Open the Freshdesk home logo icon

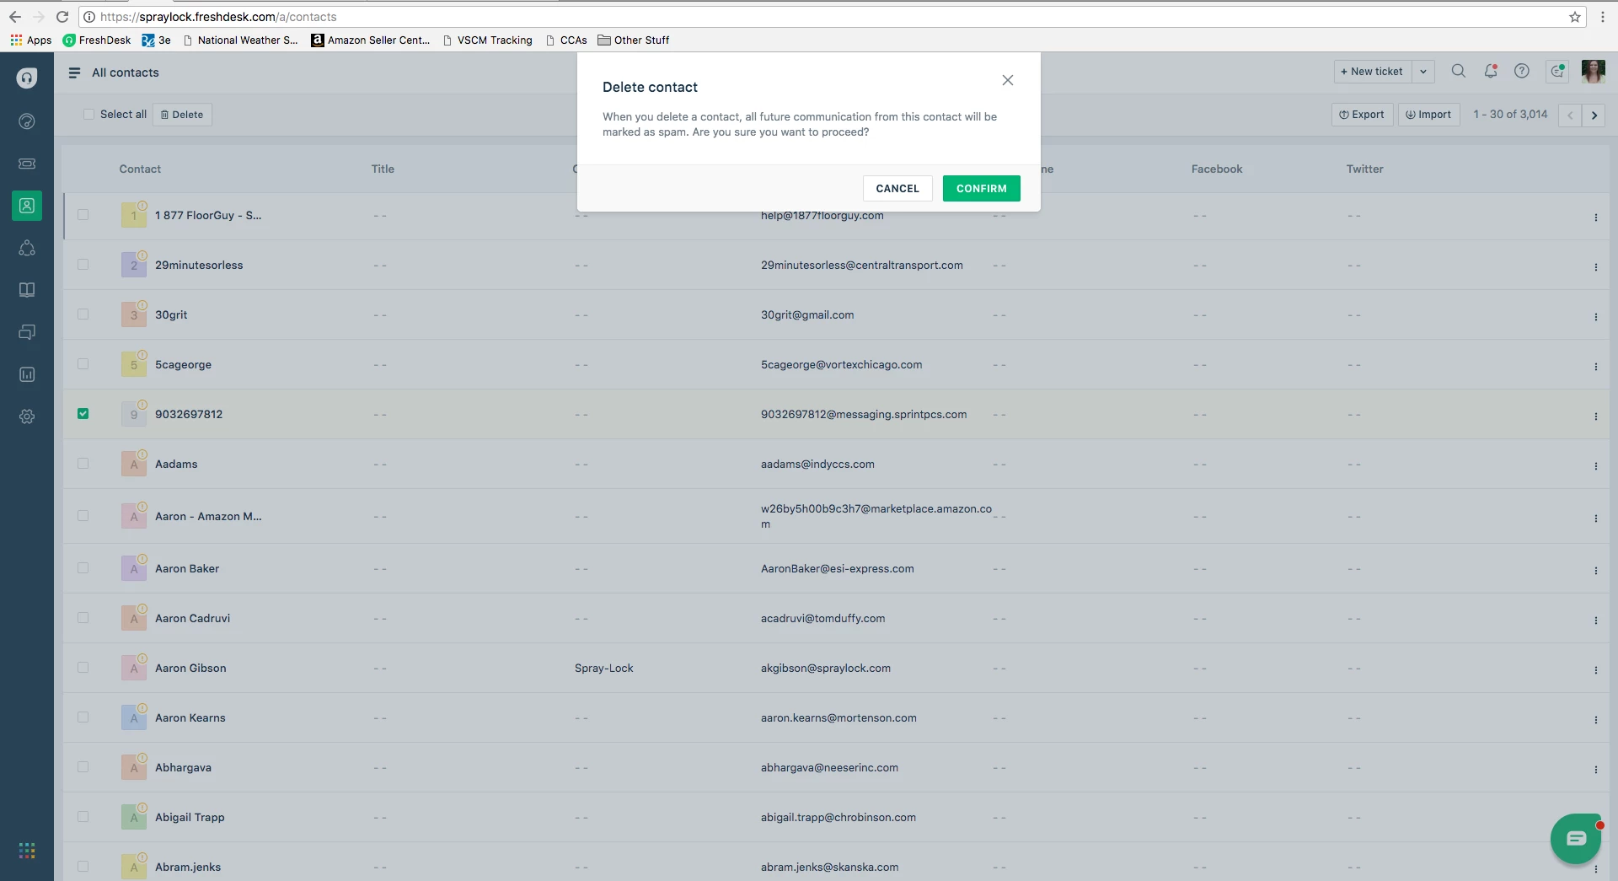(x=27, y=78)
